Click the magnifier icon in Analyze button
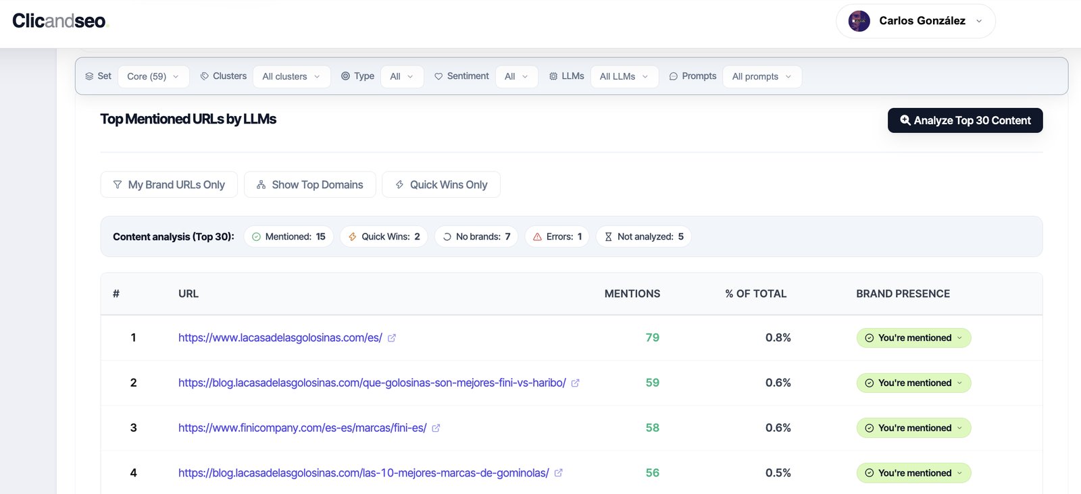 (x=905, y=120)
